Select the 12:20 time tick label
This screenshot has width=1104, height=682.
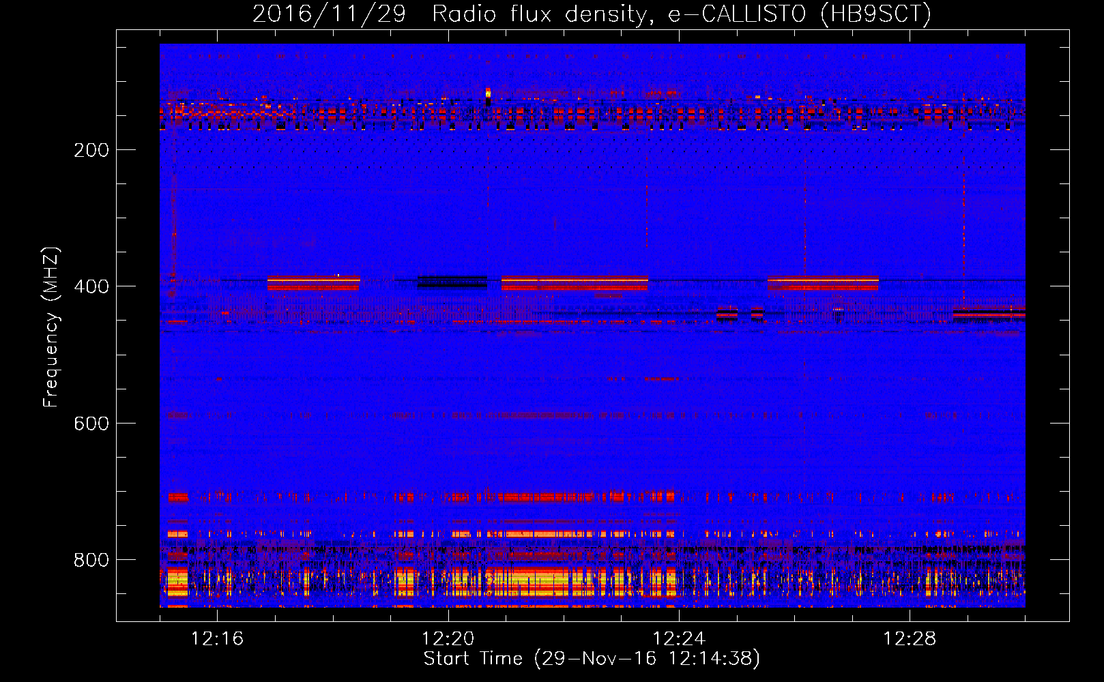tap(448, 638)
